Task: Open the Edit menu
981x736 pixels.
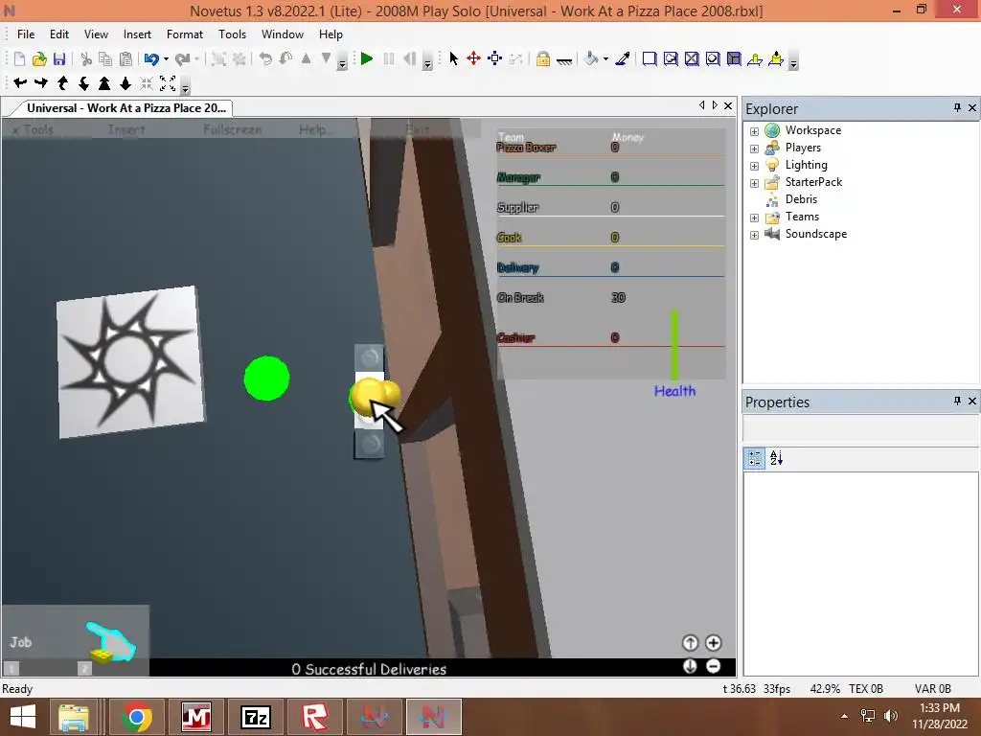Action: point(59,34)
